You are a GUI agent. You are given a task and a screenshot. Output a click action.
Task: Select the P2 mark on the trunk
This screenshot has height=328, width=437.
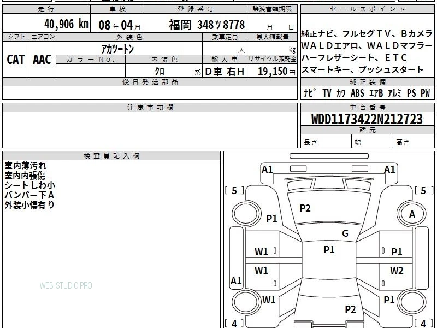click(350, 309)
